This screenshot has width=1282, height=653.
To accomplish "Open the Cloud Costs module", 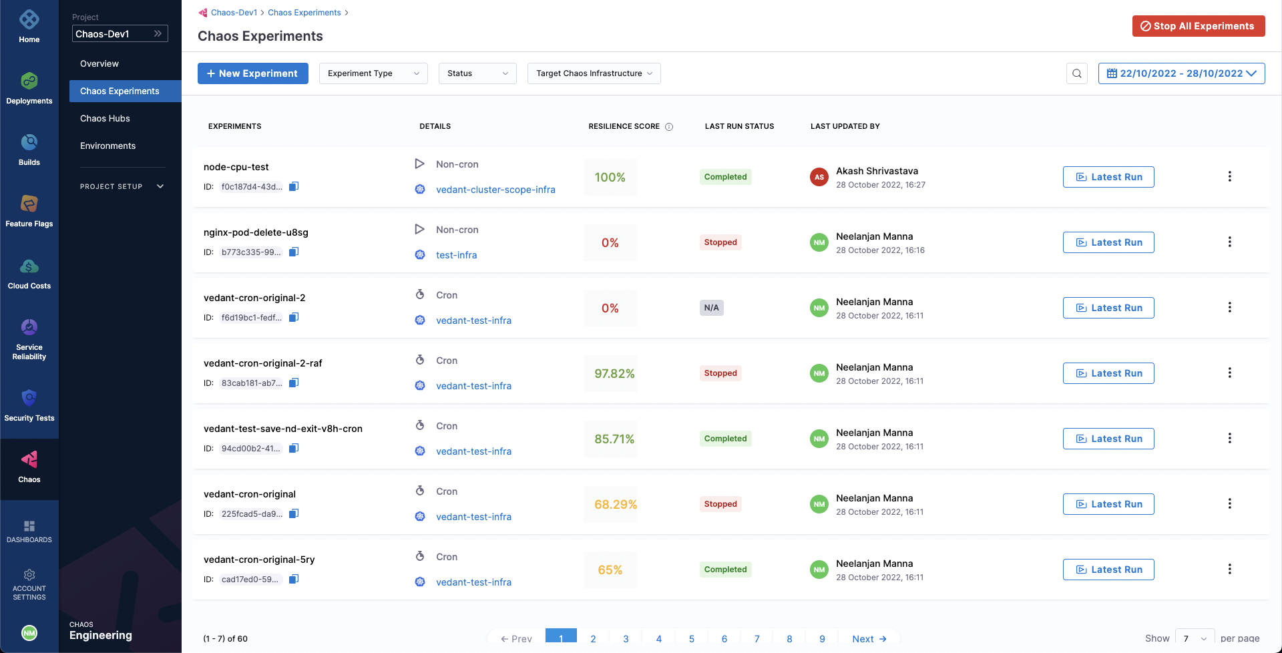I will [x=29, y=266].
